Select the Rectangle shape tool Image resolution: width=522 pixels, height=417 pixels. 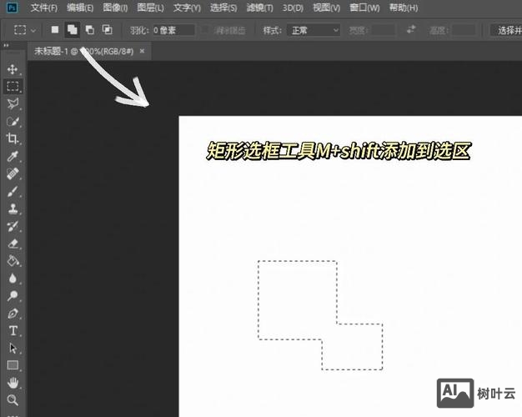coord(13,365)
